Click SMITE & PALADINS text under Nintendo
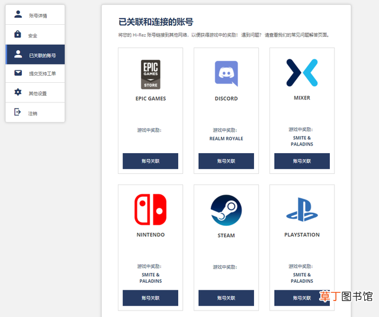 pyautogui.click(x=150, y=278)
